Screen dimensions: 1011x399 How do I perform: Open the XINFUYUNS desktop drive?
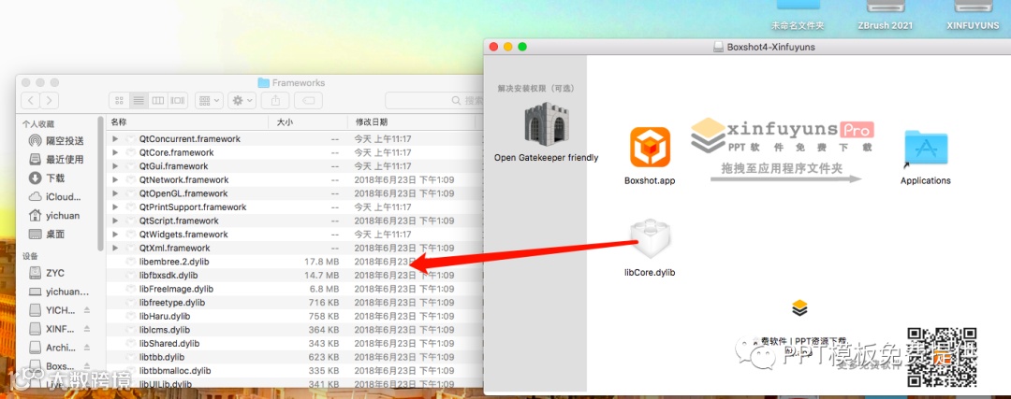973,16
